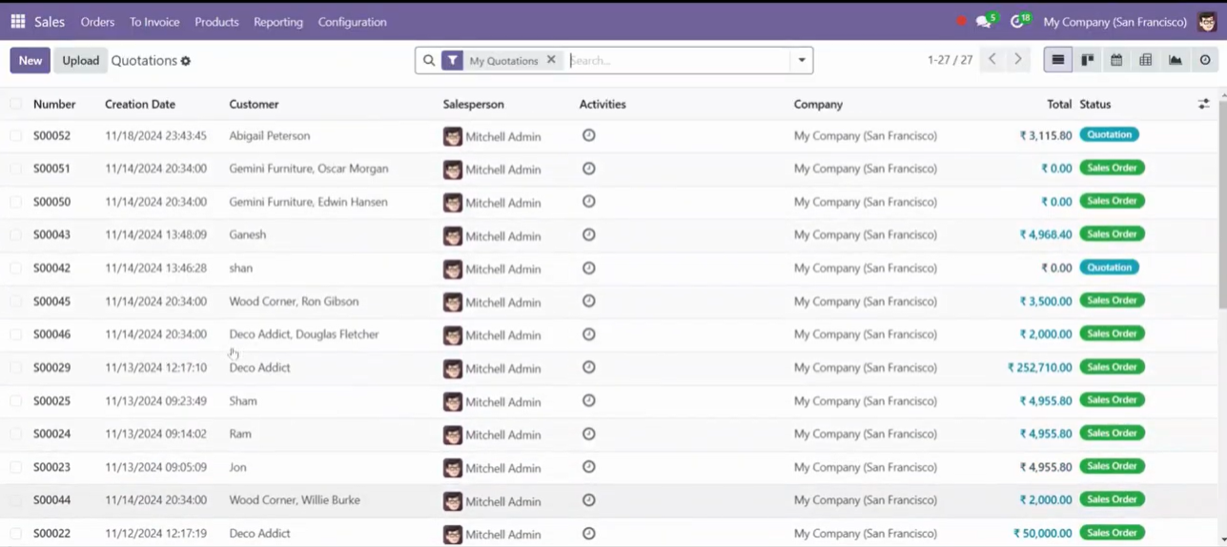Screen dimensions: 1227x547
Task: Switch to Pivot table view
Action: pos(1146,60)
